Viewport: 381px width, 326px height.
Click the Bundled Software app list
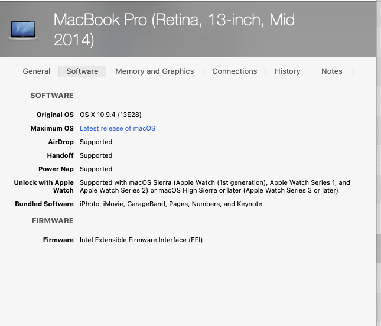click(171, 204)
